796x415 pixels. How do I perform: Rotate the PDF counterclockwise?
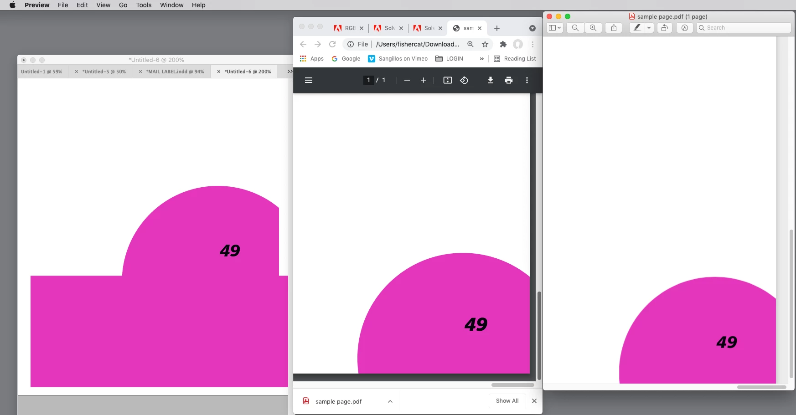464,80
